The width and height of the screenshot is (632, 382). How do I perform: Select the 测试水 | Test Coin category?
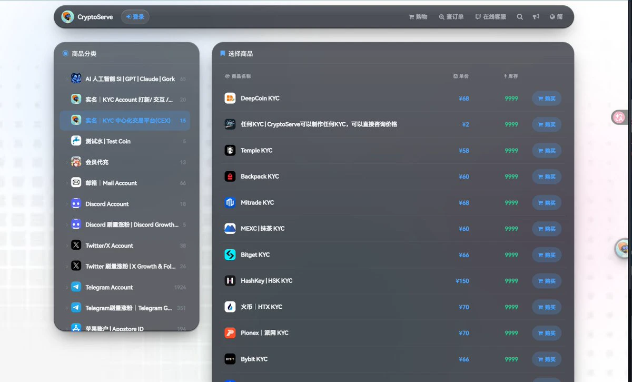[125, 141]
